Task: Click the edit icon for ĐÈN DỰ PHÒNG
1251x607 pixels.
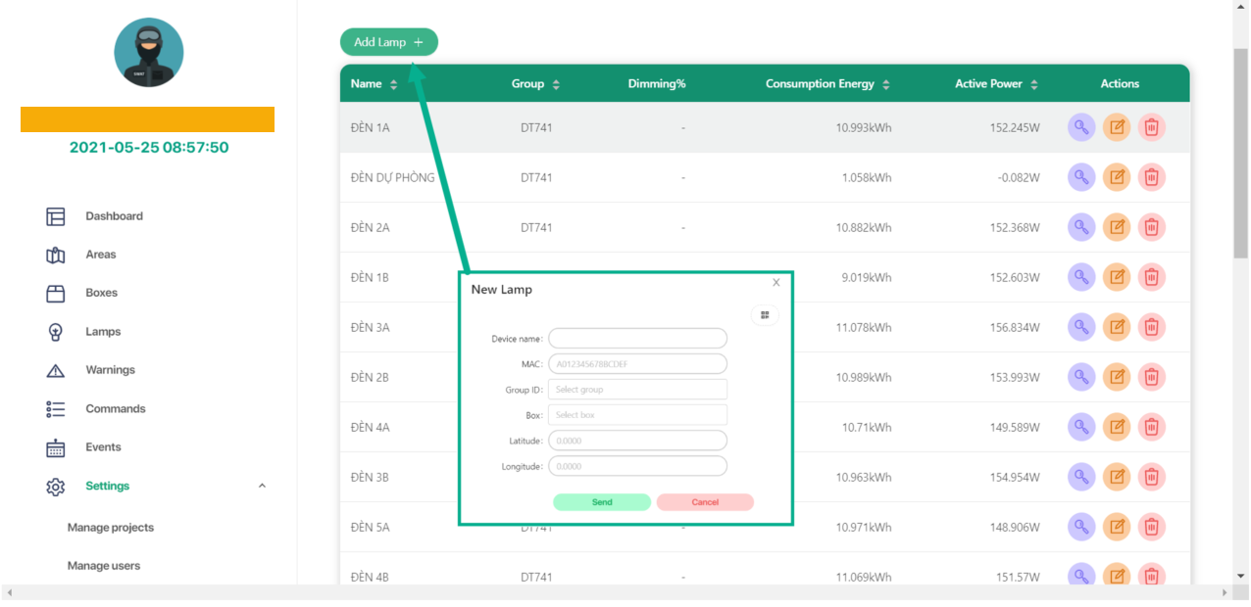Action: pyautogui.click(x=1116, y=177)
